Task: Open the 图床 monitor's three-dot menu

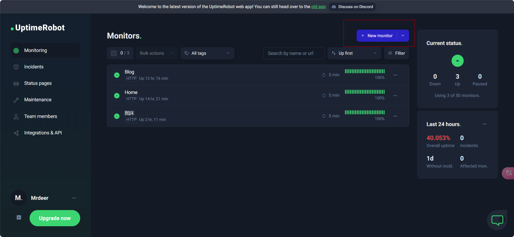Action: [395, 116]
